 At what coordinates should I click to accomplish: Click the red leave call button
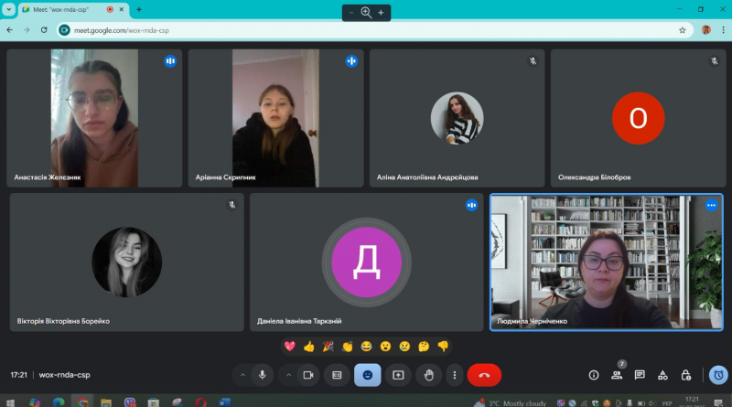pyautogui.click(x=484, y=375)
